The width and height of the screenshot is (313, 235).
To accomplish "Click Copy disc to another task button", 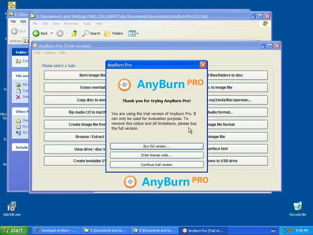I will (x=75, y=100).
